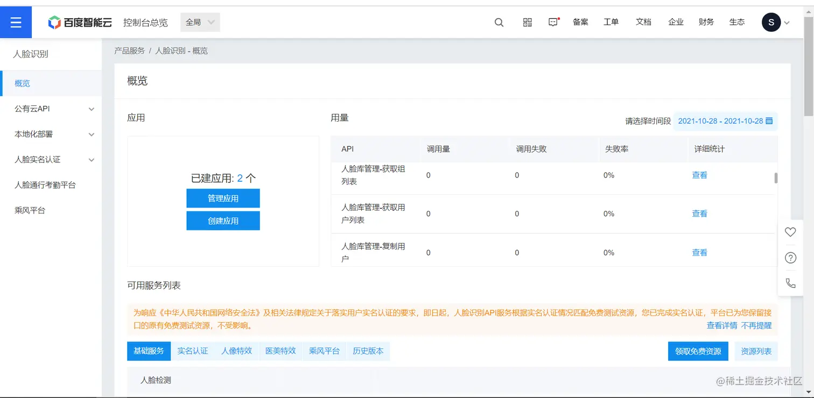Select 概览 in the sidebar

click(51, 83)
